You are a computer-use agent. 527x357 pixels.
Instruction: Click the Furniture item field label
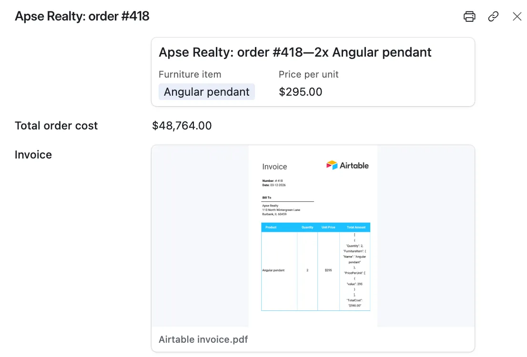190,74
